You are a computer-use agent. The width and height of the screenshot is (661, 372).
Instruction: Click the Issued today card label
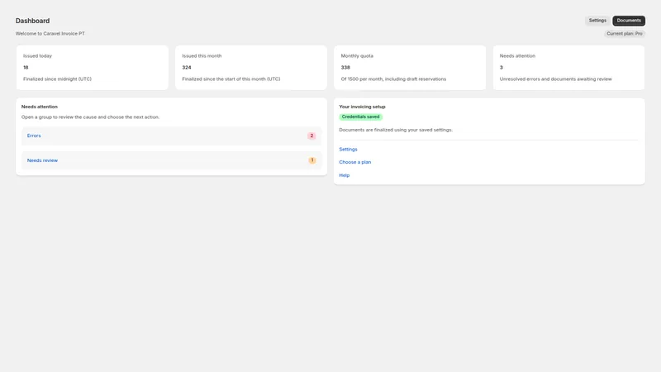point(37,55)
